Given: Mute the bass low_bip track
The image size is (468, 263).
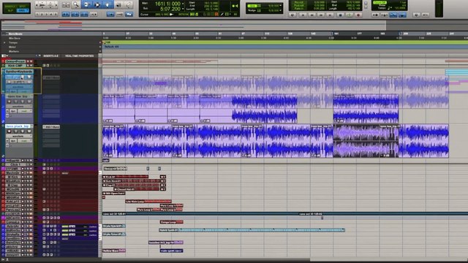Looking at the screenshot, I should tap(29, 102).
